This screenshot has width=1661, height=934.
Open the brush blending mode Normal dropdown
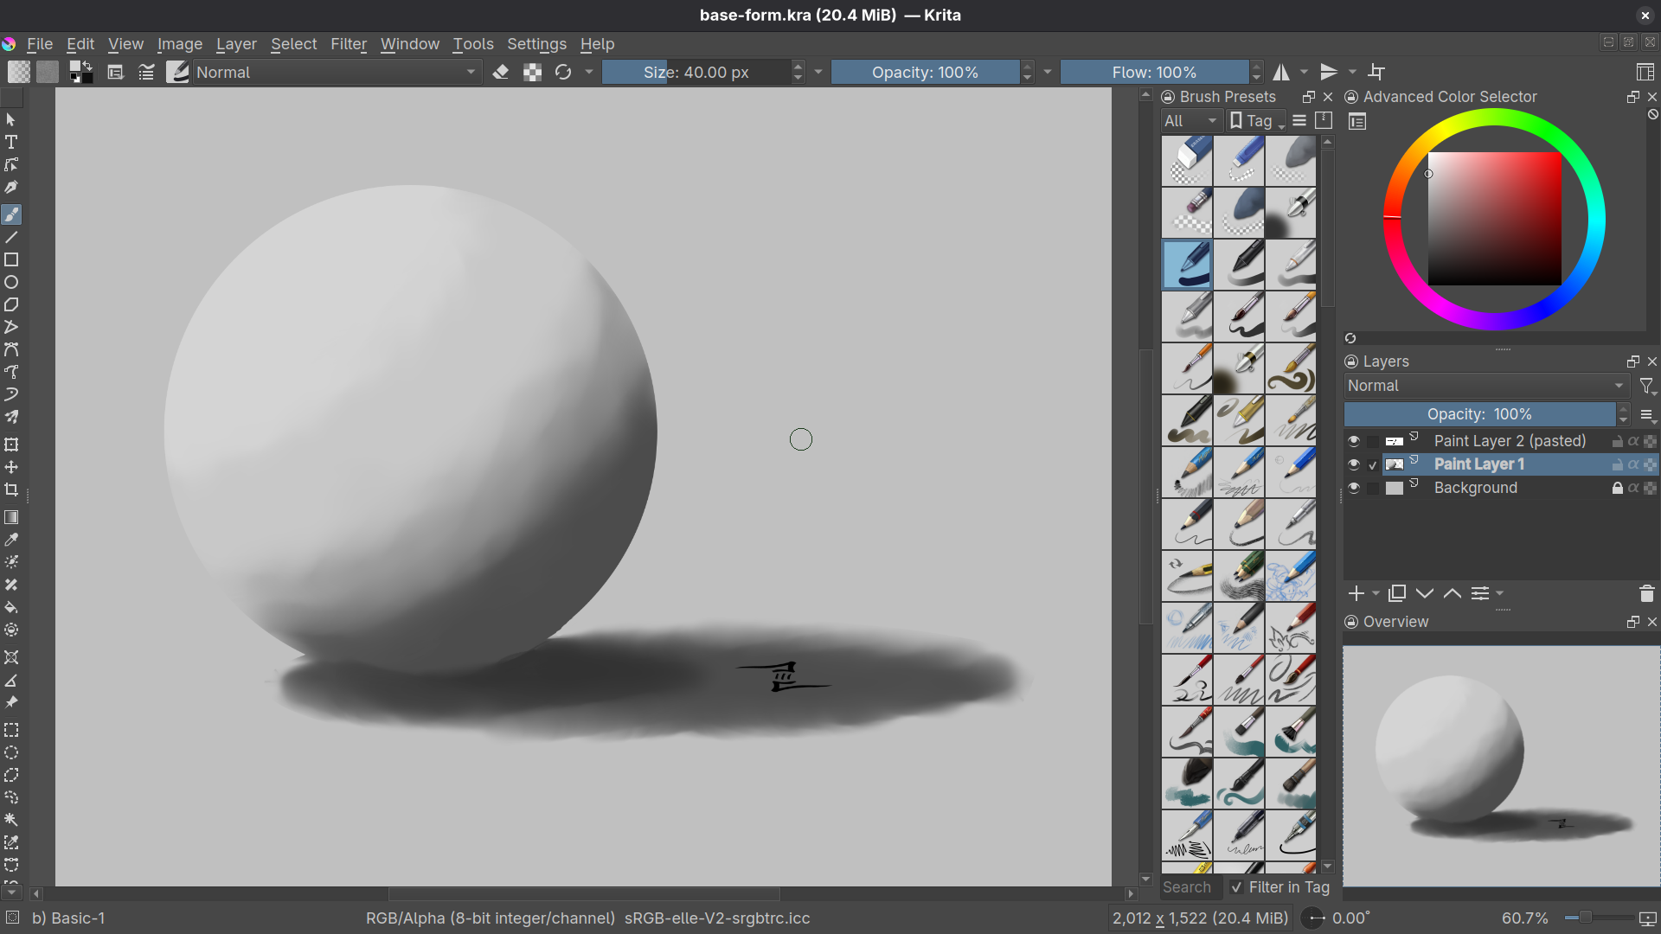pyautogui.click(x=337, y=73)
